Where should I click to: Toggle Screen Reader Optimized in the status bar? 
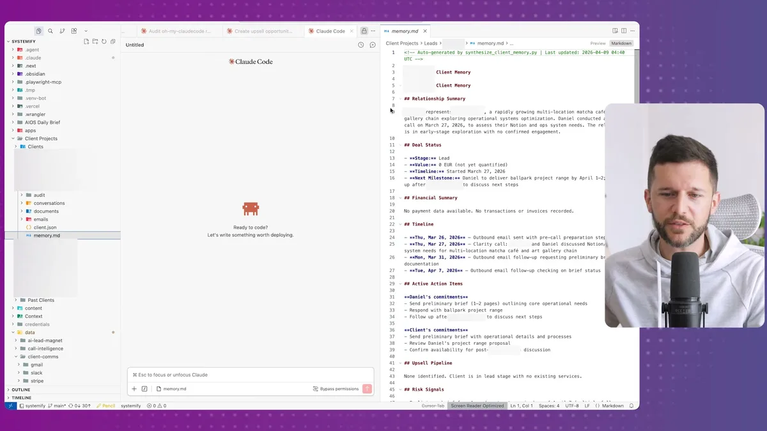pos(478,405)
